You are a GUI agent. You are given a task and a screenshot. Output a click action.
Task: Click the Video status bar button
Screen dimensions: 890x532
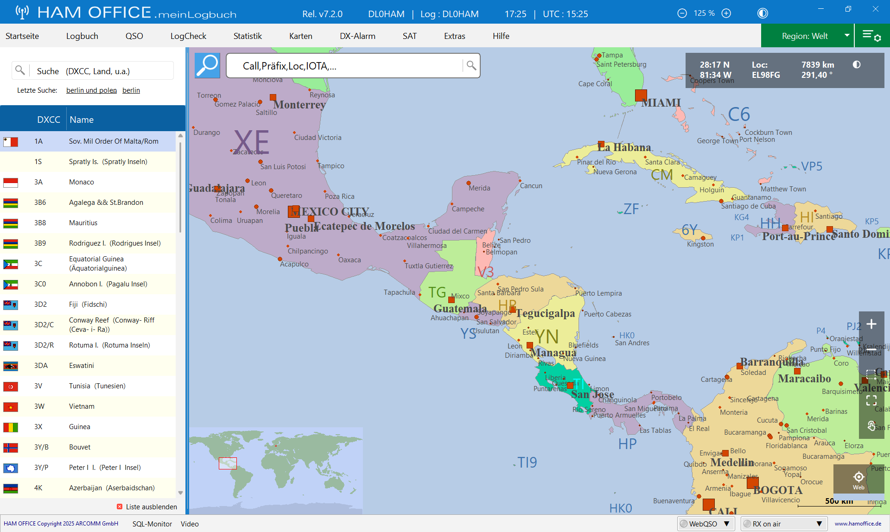190,524
